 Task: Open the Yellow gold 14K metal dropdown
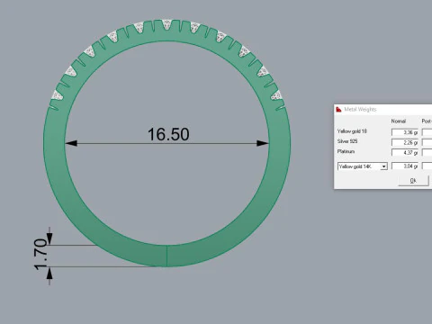point(363,166)
